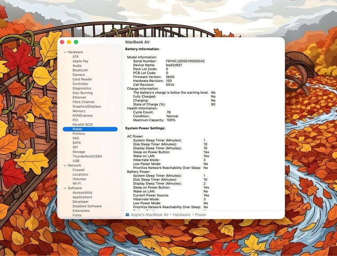Select Controller in the sidebar

80,84
